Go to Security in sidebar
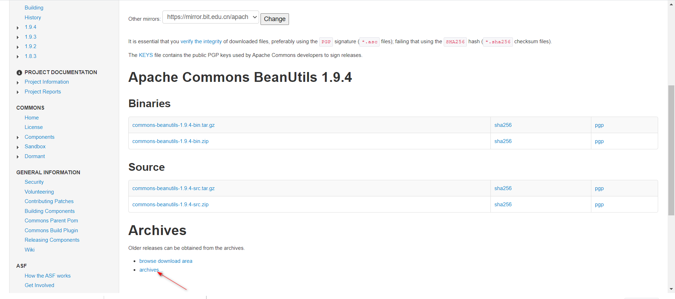Screen dimensions: 675x299 pyautogui.click(x=34, y=182)
